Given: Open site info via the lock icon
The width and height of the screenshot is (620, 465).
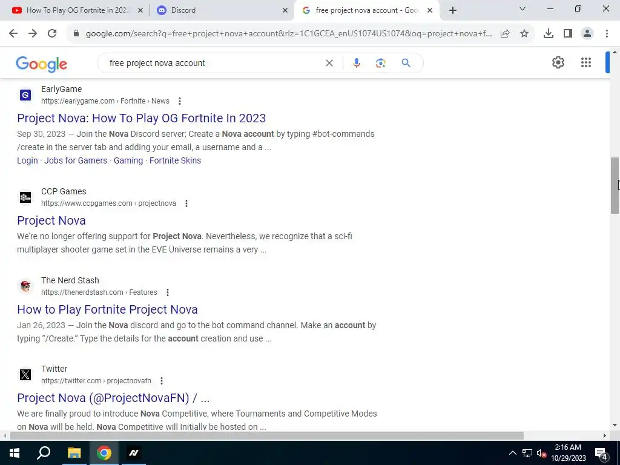Looking at the screenshot, I should coord(76,34).
